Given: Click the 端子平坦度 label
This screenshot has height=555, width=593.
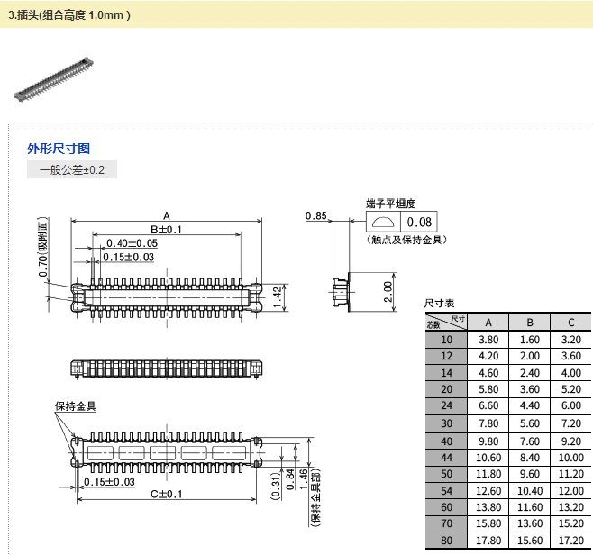Looking at the screenshot, I should (390, 204).
